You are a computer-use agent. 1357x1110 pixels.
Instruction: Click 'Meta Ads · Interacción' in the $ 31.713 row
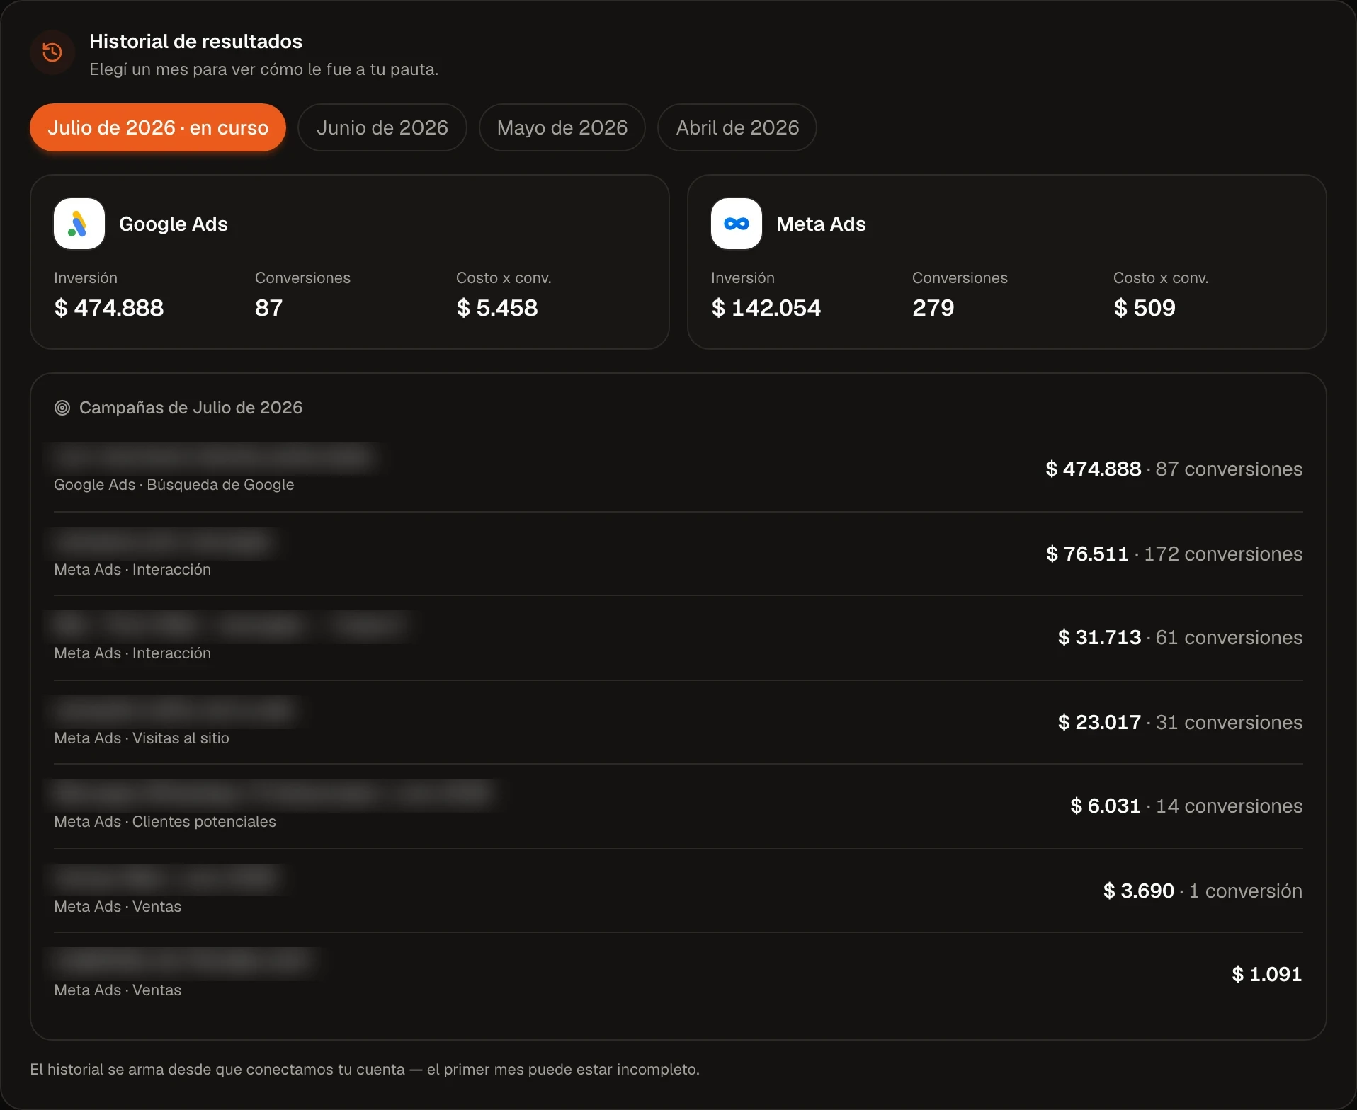[x=132, y=653]
